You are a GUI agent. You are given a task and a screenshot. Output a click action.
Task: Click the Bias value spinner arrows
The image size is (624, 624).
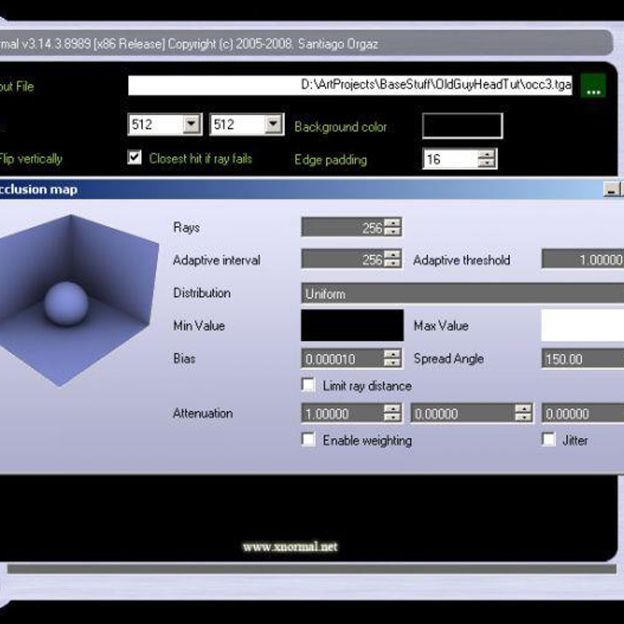pyautogui.click(x=392, y=358)
